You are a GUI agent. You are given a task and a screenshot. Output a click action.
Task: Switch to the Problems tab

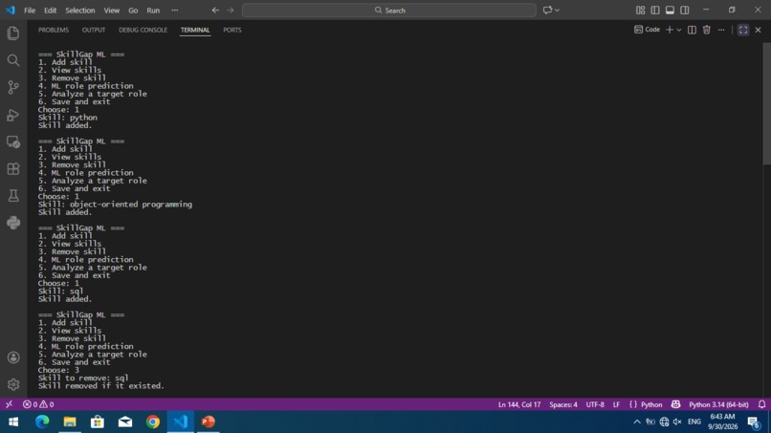54,30
